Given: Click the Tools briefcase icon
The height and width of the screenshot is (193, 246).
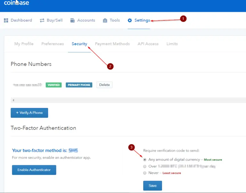Looking at the screenshot, I should pos(105,20).
